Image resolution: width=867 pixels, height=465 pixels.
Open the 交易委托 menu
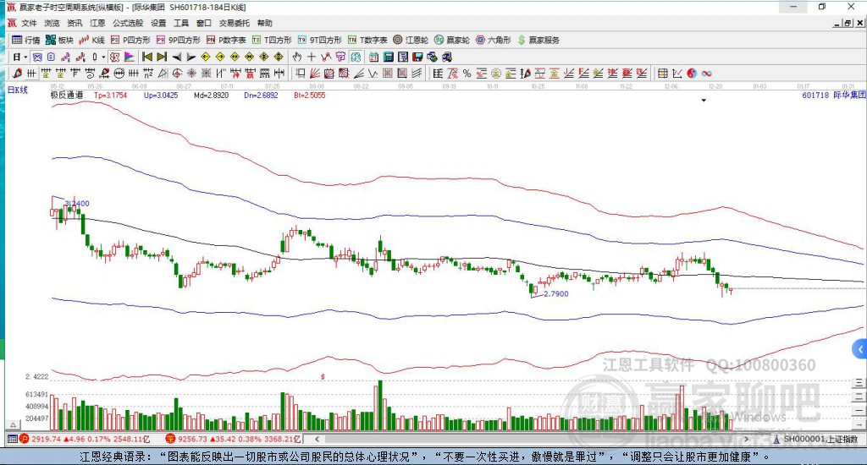(234, 23)
